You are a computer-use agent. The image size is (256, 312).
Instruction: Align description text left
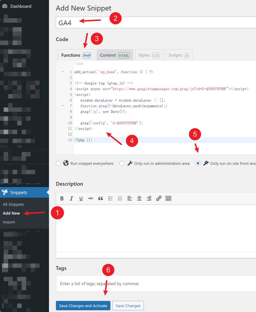click(130, 198)
